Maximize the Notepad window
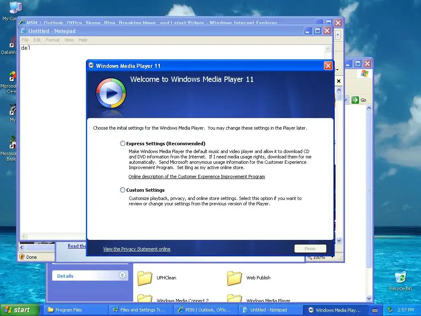The height and width of the screenshot is (316, 421). tap(317, 31)
